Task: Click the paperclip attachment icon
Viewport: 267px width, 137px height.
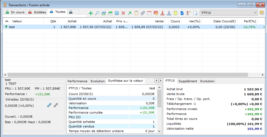Action: [x=143, y=13]
